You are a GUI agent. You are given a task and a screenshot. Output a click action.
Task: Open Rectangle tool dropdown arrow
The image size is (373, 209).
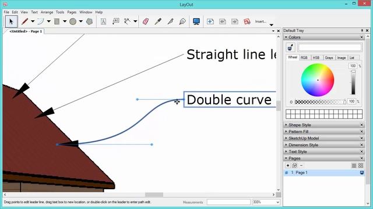point(65,21)
